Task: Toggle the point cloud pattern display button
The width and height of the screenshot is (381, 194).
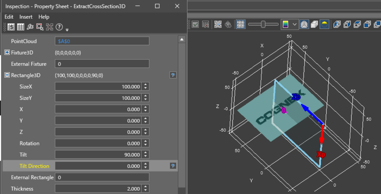Action: point(240,24)
